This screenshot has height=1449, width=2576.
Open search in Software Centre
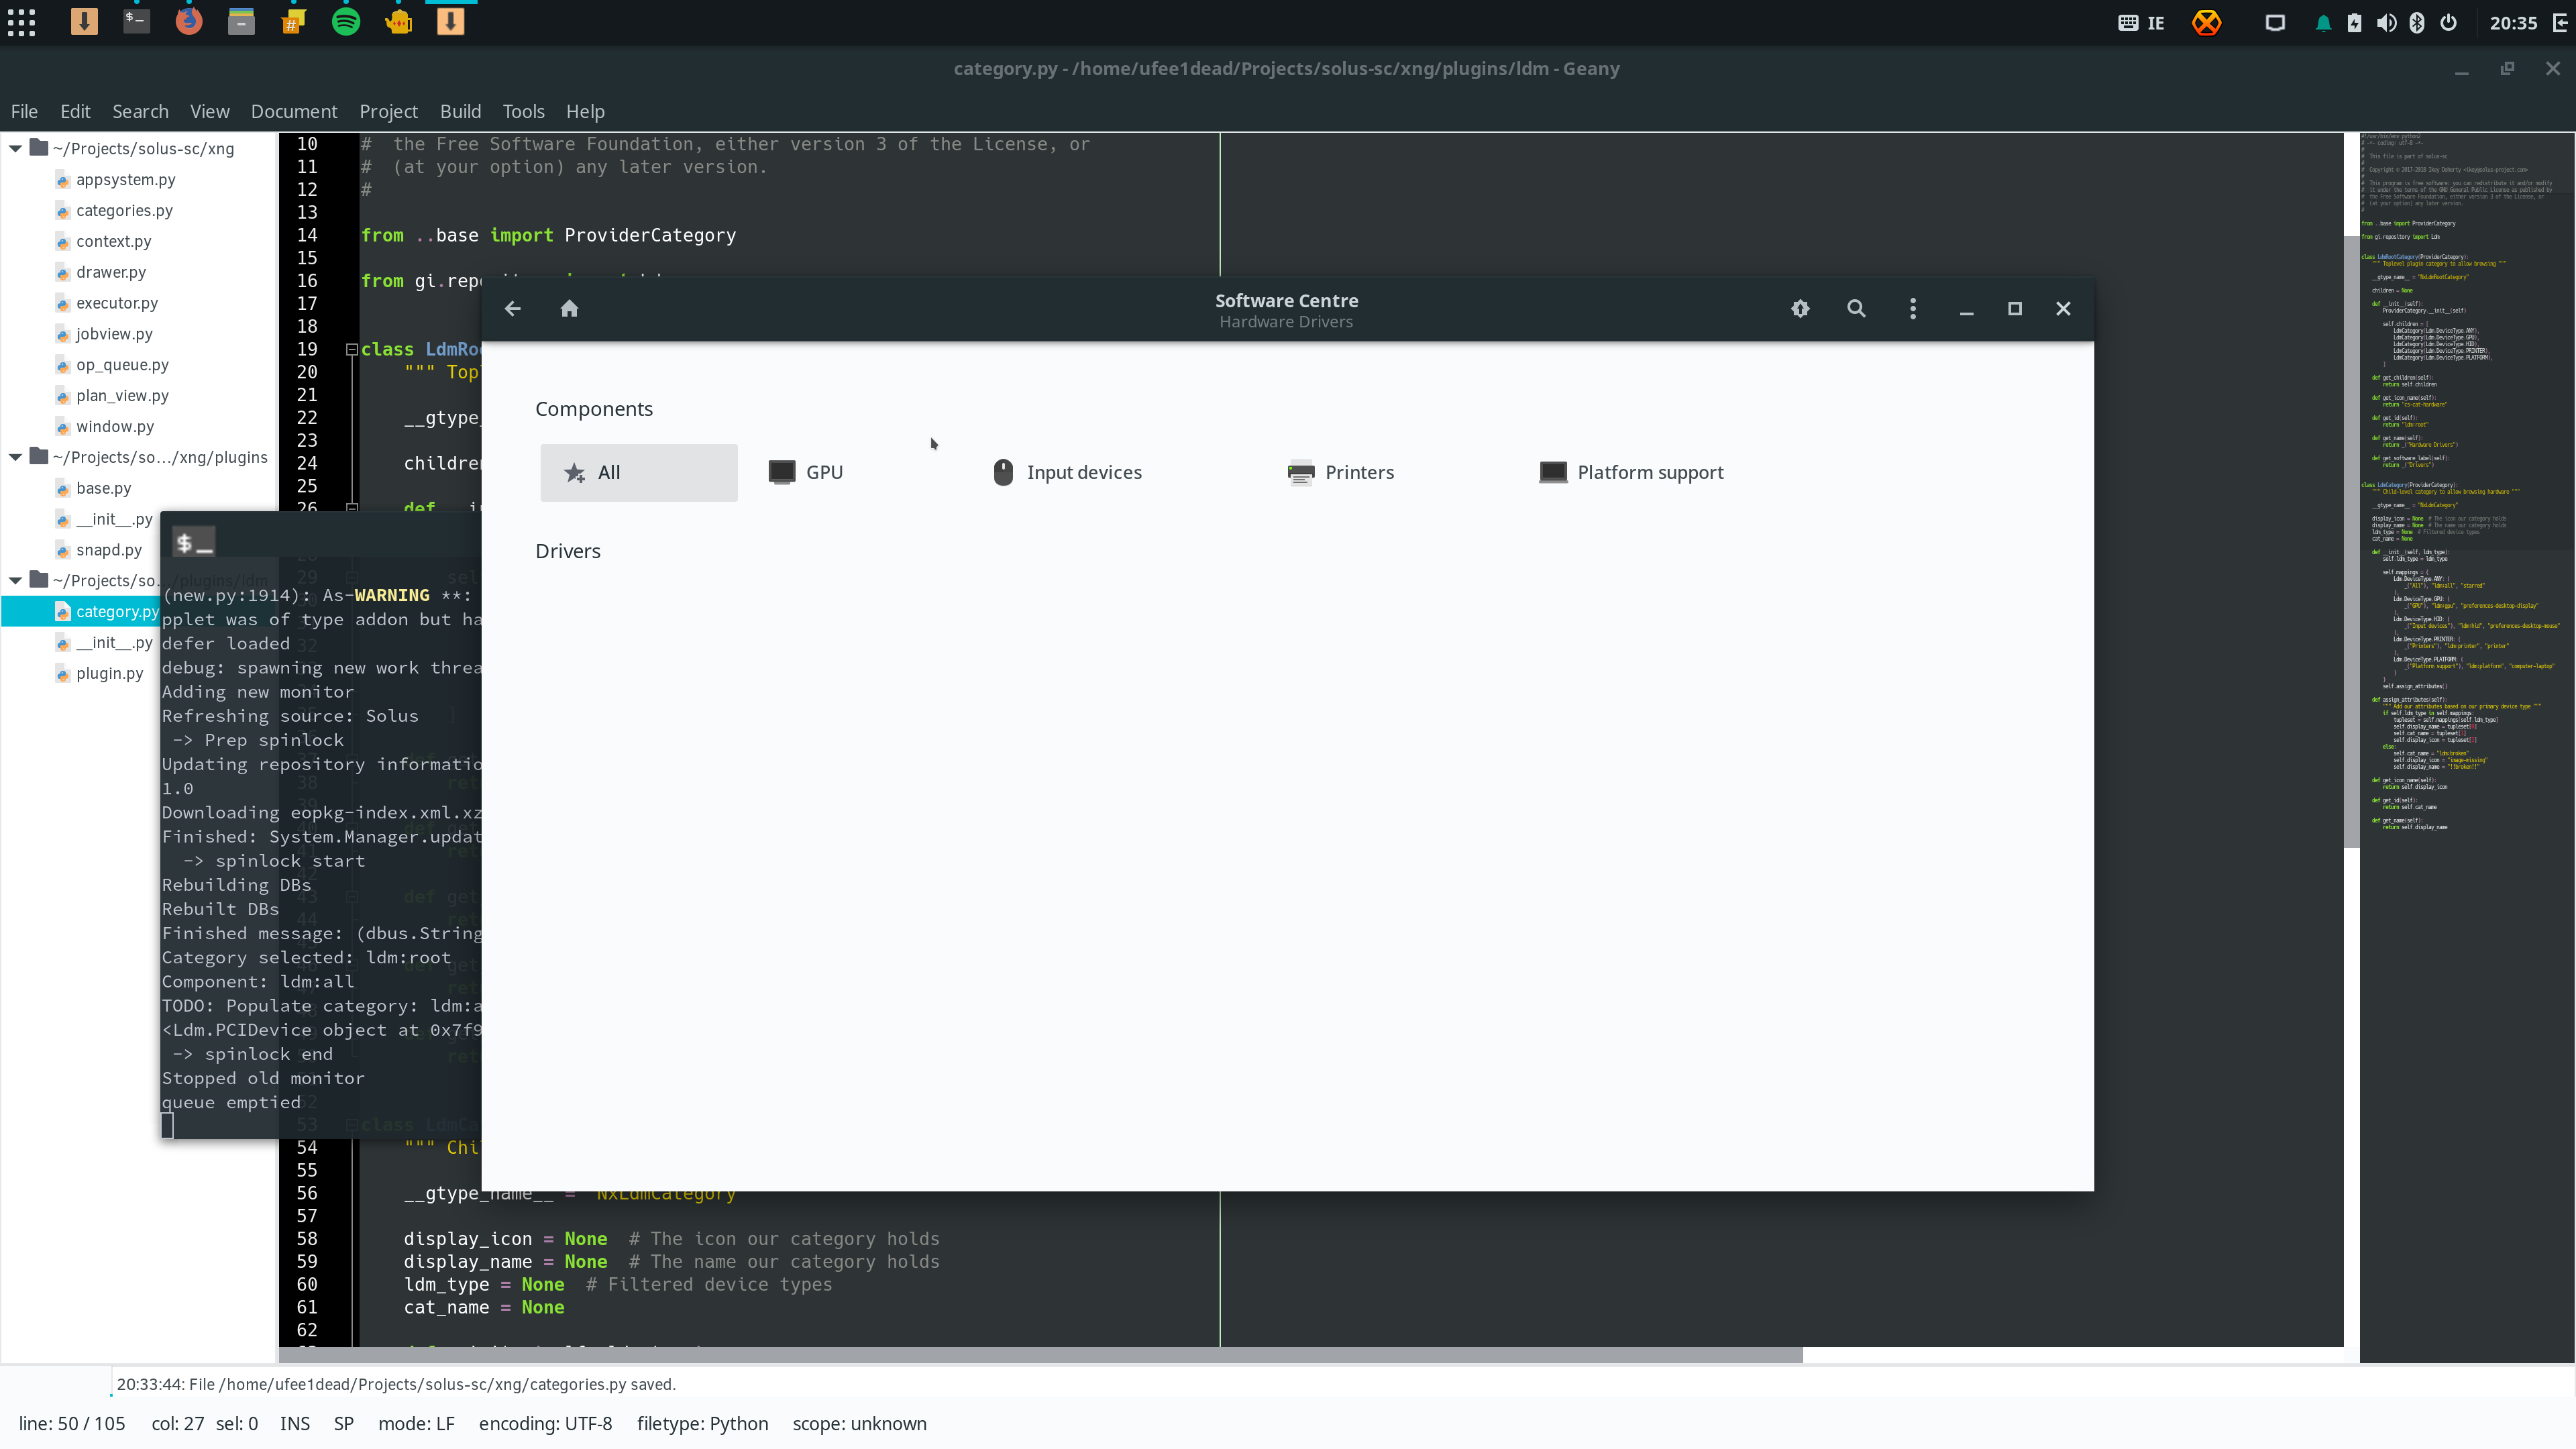click(1856, 309)
